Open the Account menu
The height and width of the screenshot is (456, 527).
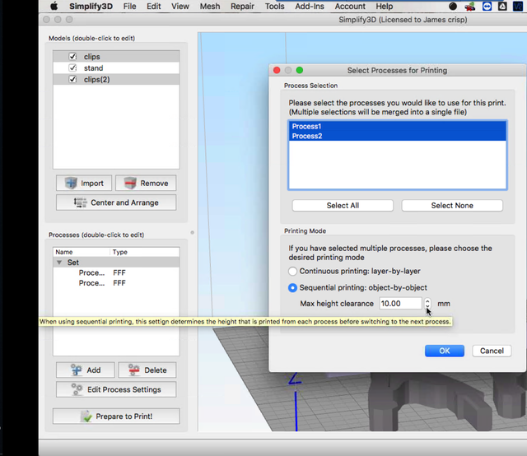coord(350,7)
